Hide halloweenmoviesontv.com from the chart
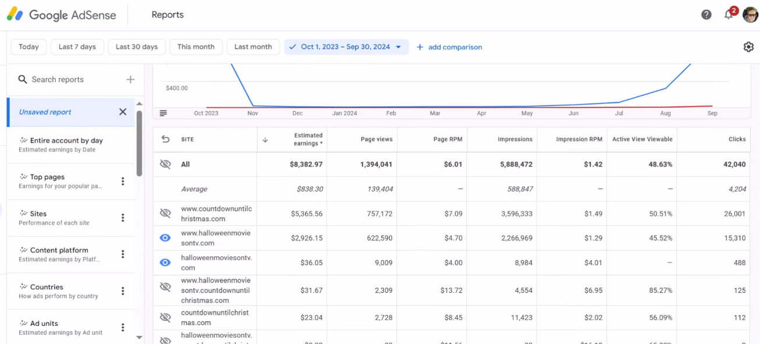The height and width of the screenshot is (344, 760). tap(165, 263)
